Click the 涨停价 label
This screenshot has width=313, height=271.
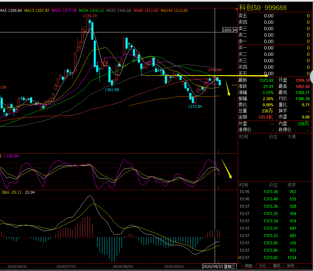click(245, 130)
